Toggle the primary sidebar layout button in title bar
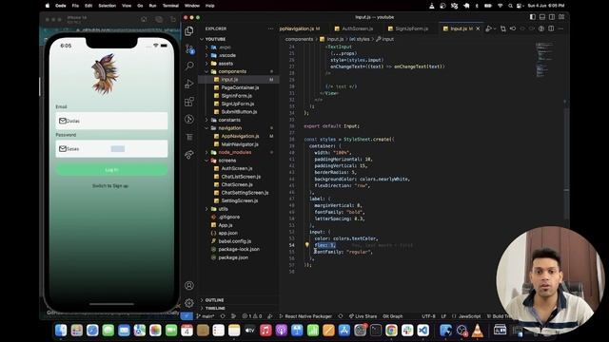 [x=533, y=17]
